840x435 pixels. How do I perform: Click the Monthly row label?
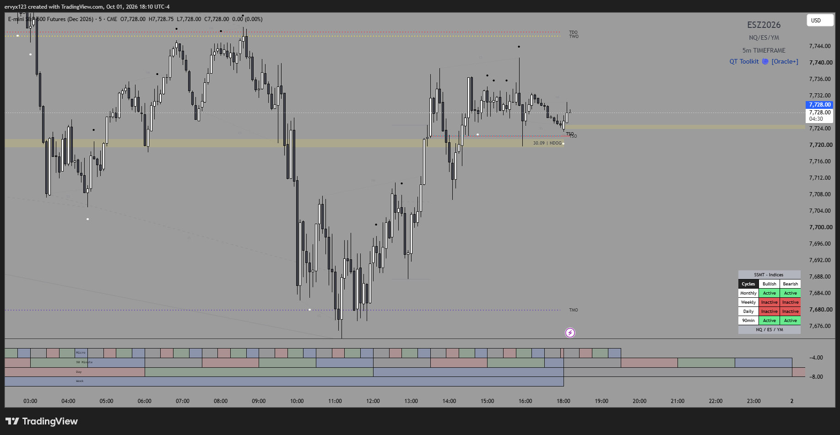[748, 293]
